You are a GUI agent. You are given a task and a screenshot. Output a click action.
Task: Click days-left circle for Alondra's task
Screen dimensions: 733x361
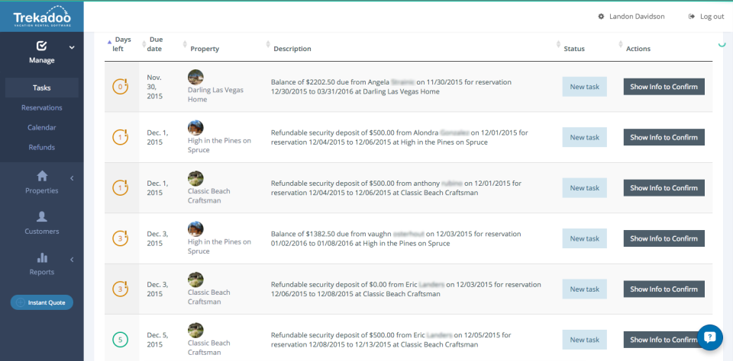tap(120, 137)
